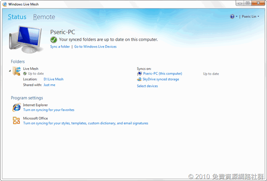The width and height of the screenshot is (267, 181).
Task: Click the Folders section heading
Action: click(x=18, y=62)
